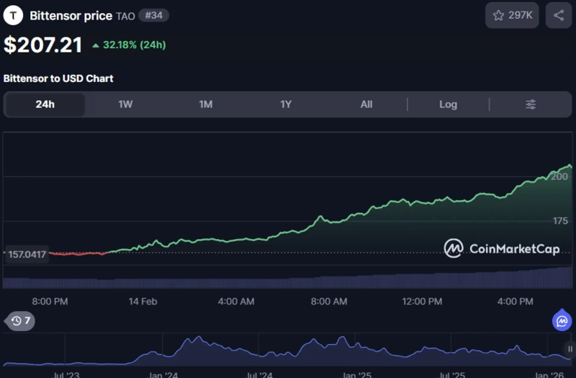Click the history clock icon badge
Viewport: 576px width, 378px height.
pos(19,320)
